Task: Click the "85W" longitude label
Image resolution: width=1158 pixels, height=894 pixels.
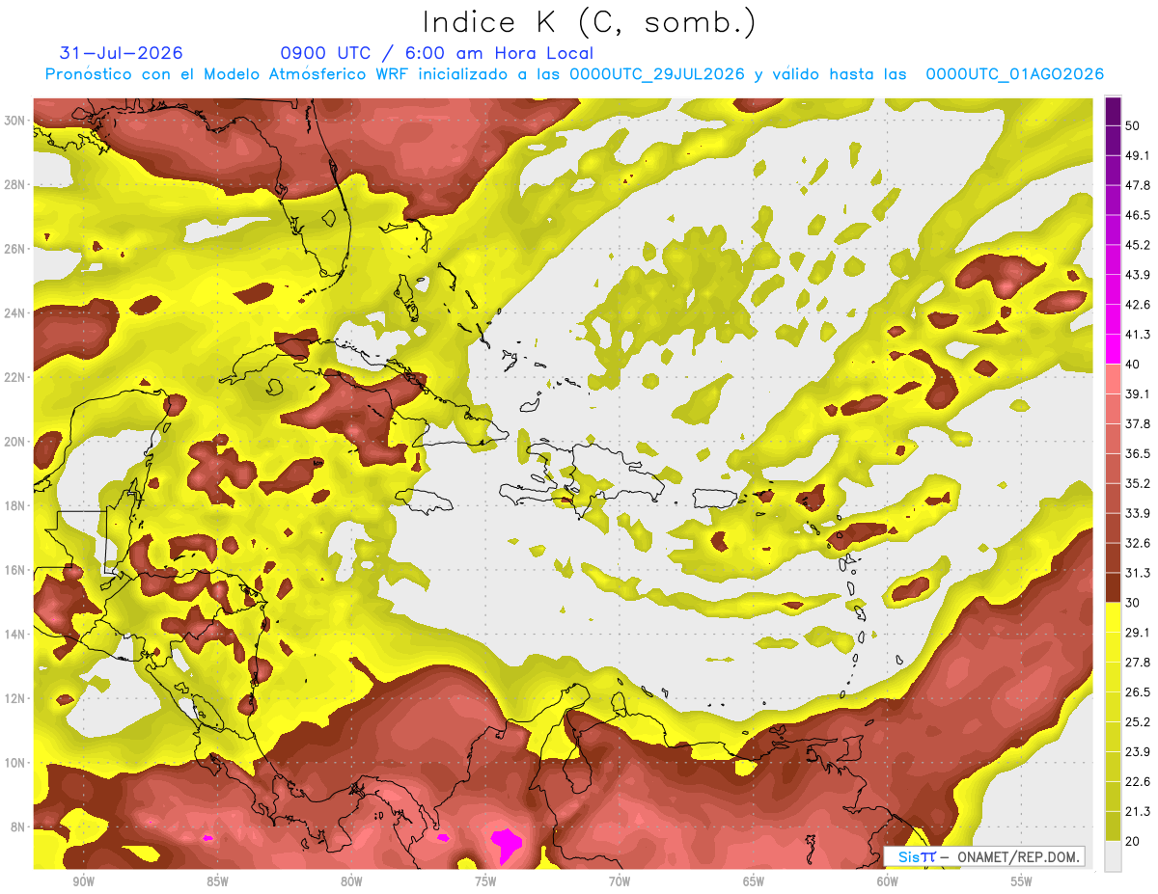Action: [x=217, y=881]
